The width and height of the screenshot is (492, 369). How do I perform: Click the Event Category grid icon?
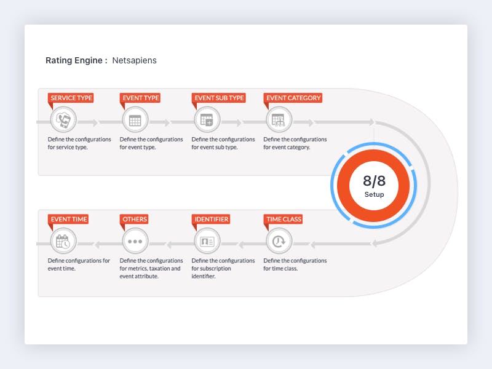279,119
